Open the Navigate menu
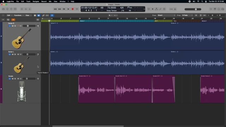The width and height of the screenshot is (226, 127). [x=36, y=1]
